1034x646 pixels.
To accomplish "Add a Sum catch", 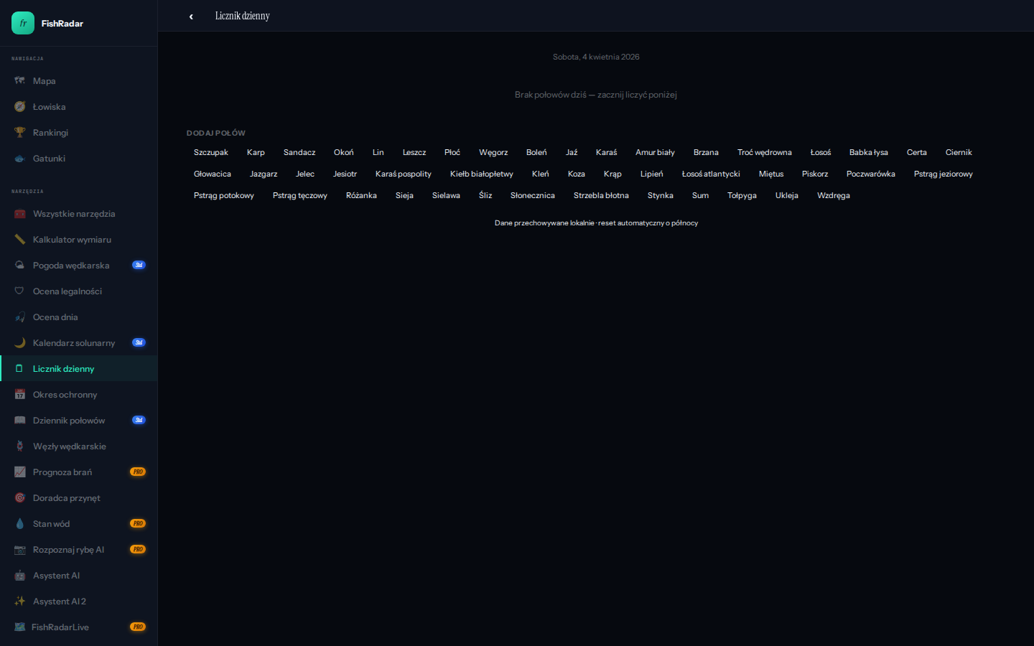I will [x=700, y=195].
